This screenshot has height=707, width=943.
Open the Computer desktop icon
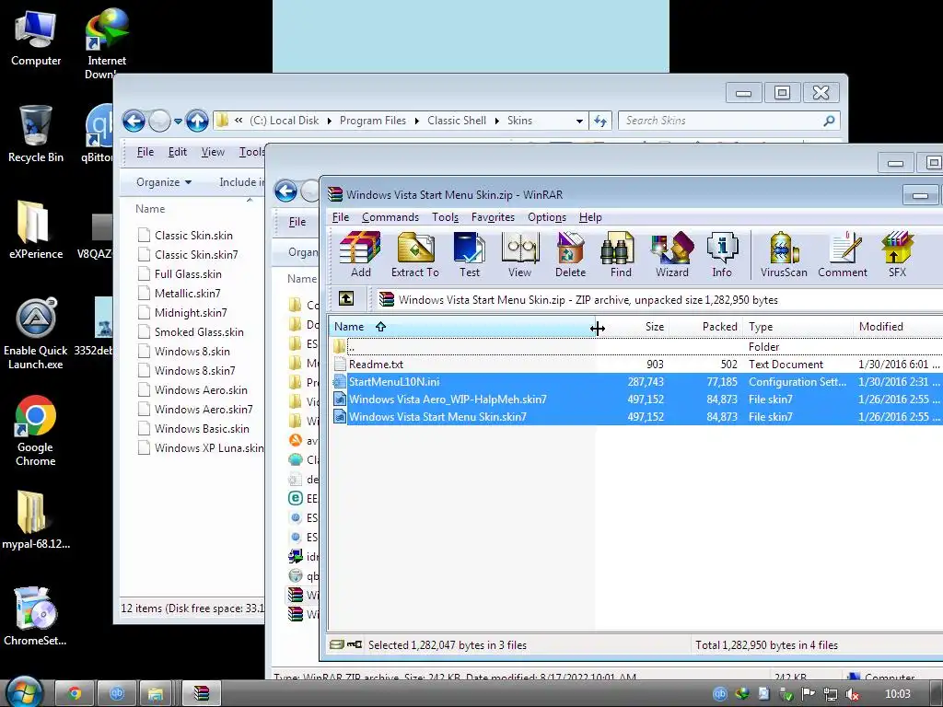click(36, 37)
